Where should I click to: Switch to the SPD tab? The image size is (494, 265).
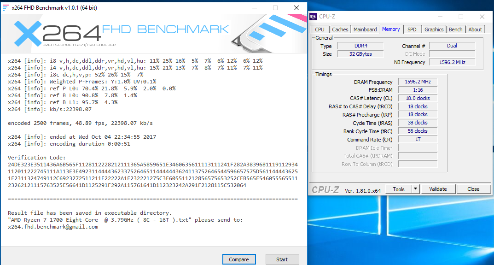(x=412, y=29)
